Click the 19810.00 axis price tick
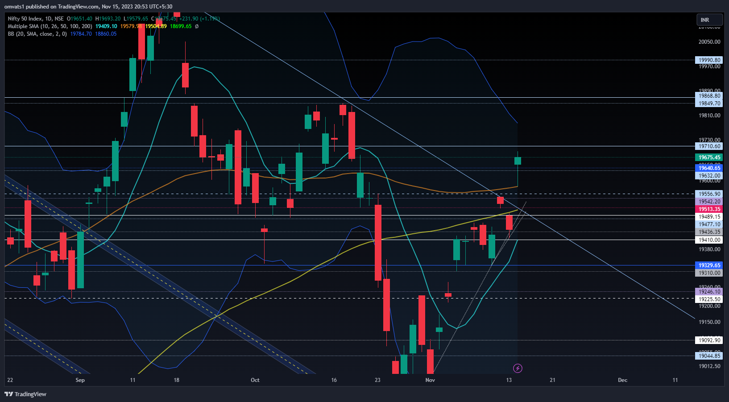Image resolution: width=729 pixels, height=402 pixels. tap(709, 116)
